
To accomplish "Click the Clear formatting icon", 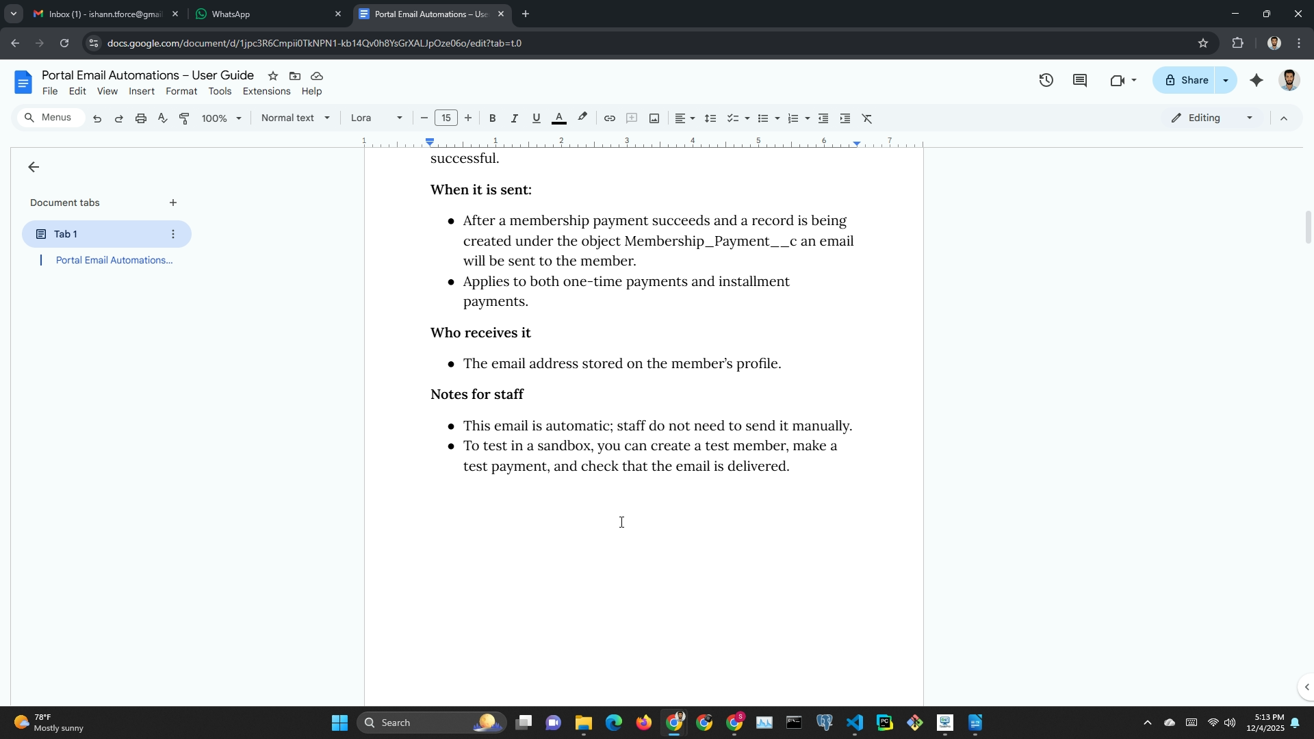I will (867, 118).
